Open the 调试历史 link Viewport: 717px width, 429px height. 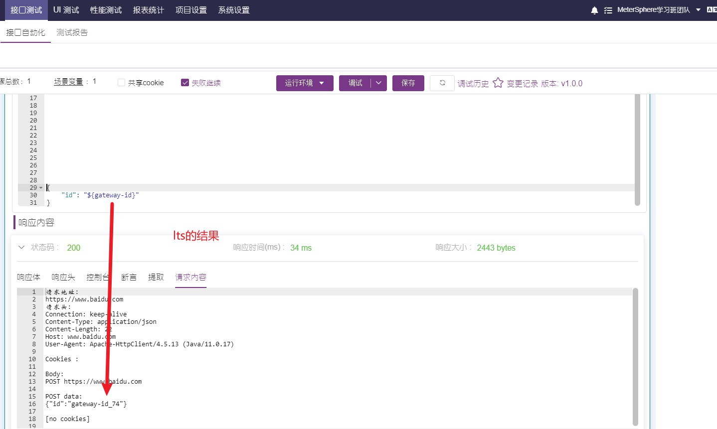tap(473, 83)
